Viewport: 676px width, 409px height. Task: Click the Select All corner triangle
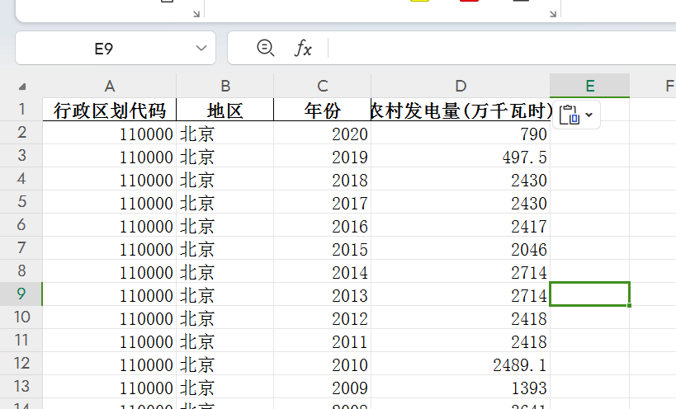coord(22,87)
